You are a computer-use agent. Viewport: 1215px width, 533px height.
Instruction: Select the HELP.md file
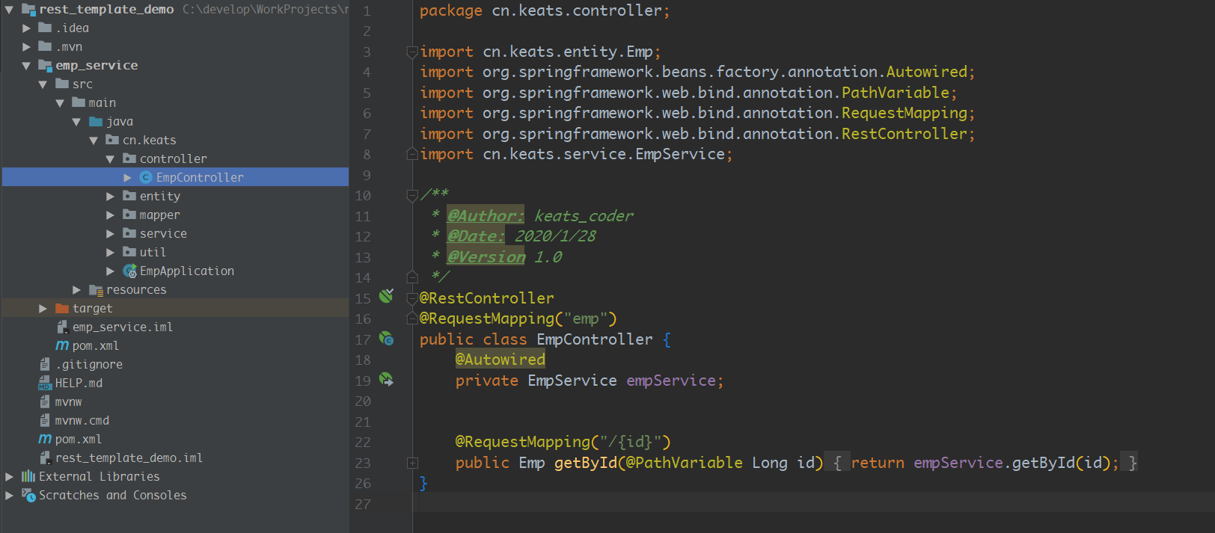[79, 383]
